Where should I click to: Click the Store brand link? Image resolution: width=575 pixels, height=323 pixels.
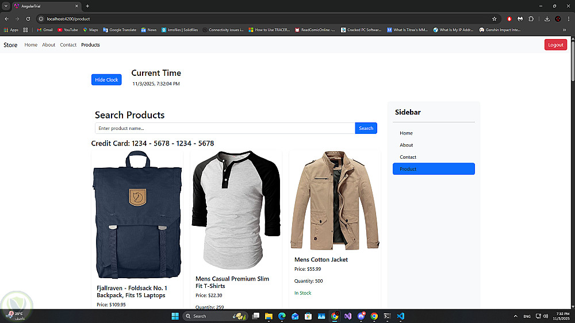(x=10, y=45)
